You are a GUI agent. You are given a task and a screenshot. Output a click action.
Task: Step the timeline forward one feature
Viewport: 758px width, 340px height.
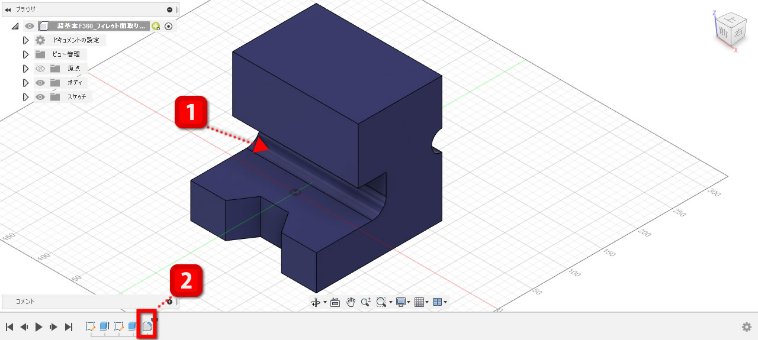[x=54, y=327]
